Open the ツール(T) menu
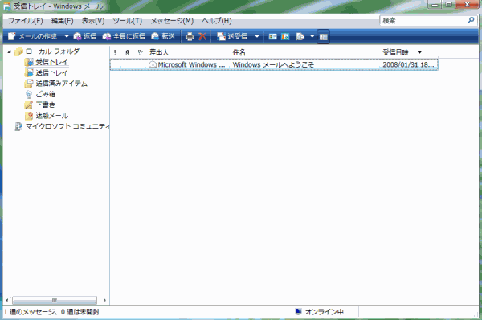This screenshot has height=320, width=482. (x=127, y=21)
